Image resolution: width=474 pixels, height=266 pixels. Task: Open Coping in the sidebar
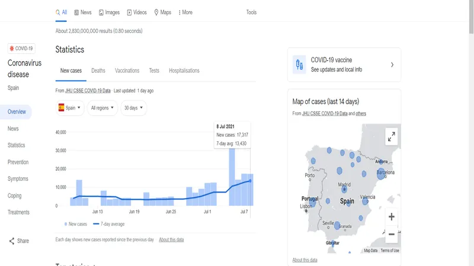coord(14,196)
